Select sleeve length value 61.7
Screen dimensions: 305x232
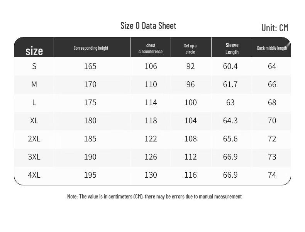230,84
